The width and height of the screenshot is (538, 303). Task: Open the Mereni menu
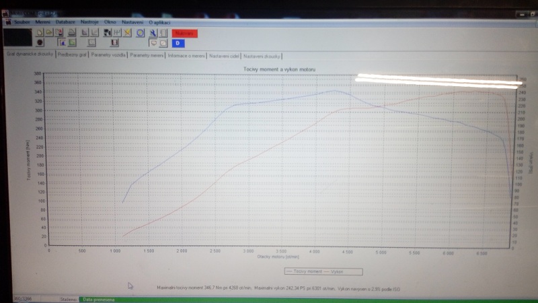point(42,22)
